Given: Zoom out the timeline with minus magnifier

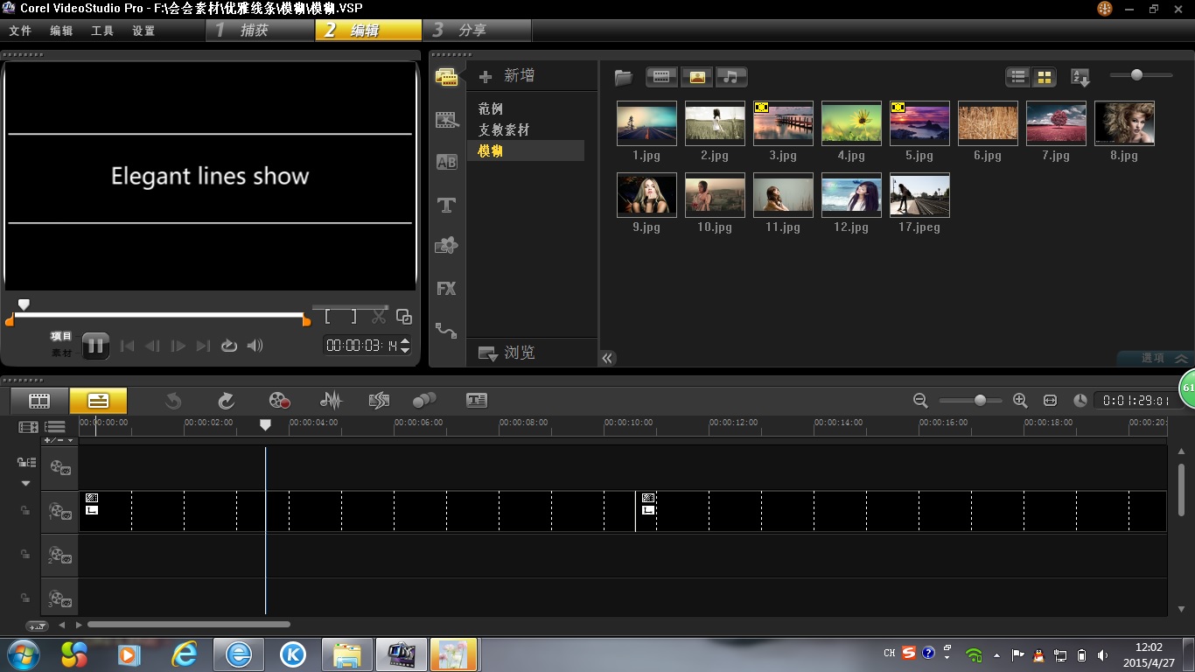Looking at the screenshot, I should click(x=920, y=400).
